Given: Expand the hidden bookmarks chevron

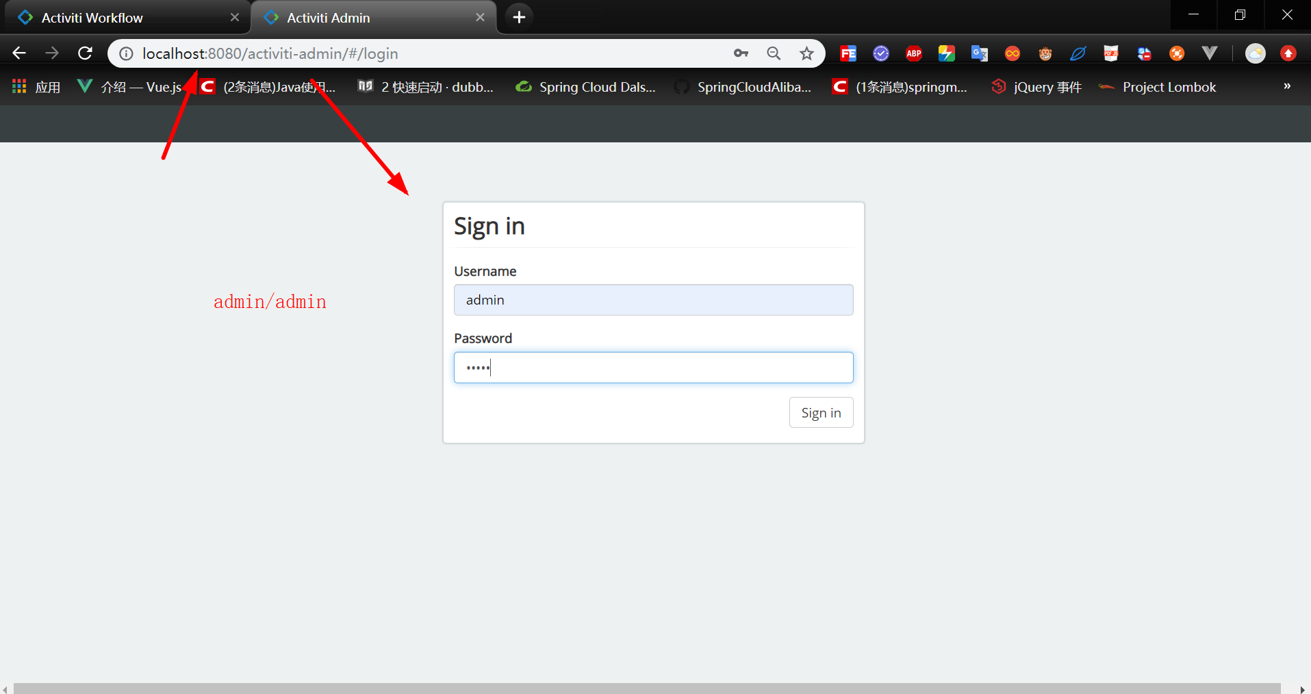Looking at the screenshot, I should pos(1287,86).
